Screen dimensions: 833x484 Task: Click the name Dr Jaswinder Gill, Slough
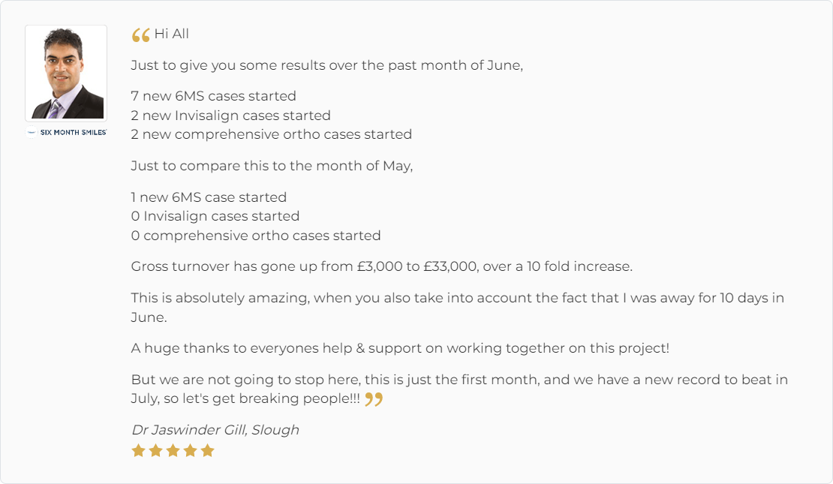[x=215, y=430]
